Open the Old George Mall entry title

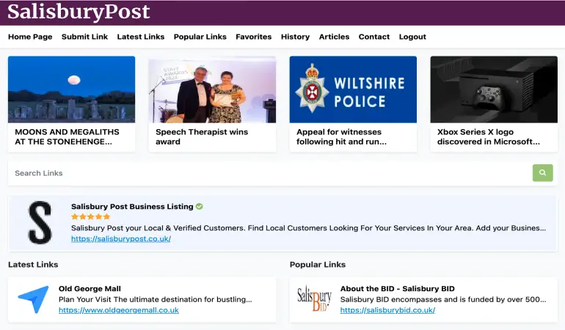point(90,289)
